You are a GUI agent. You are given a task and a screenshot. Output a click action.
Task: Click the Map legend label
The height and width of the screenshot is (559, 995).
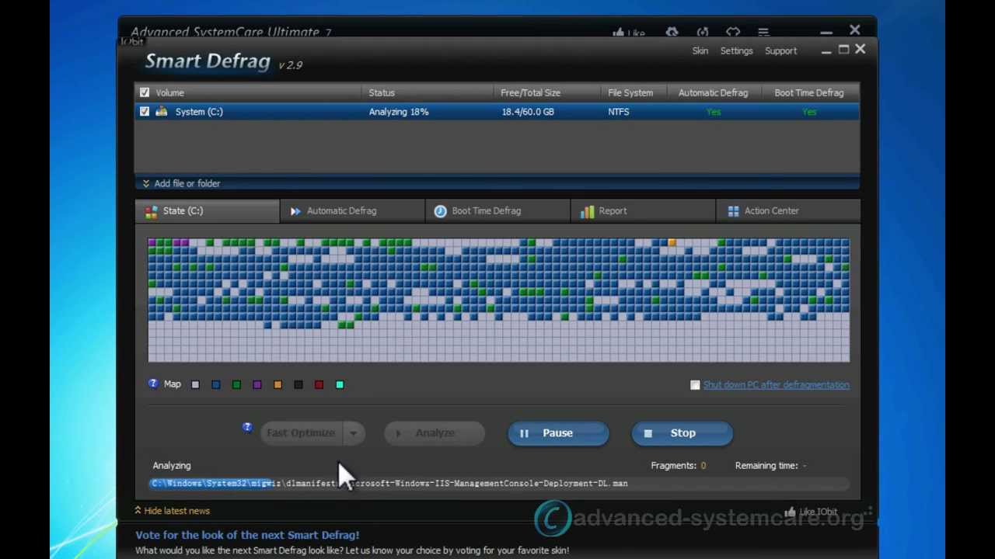[172, 384]
